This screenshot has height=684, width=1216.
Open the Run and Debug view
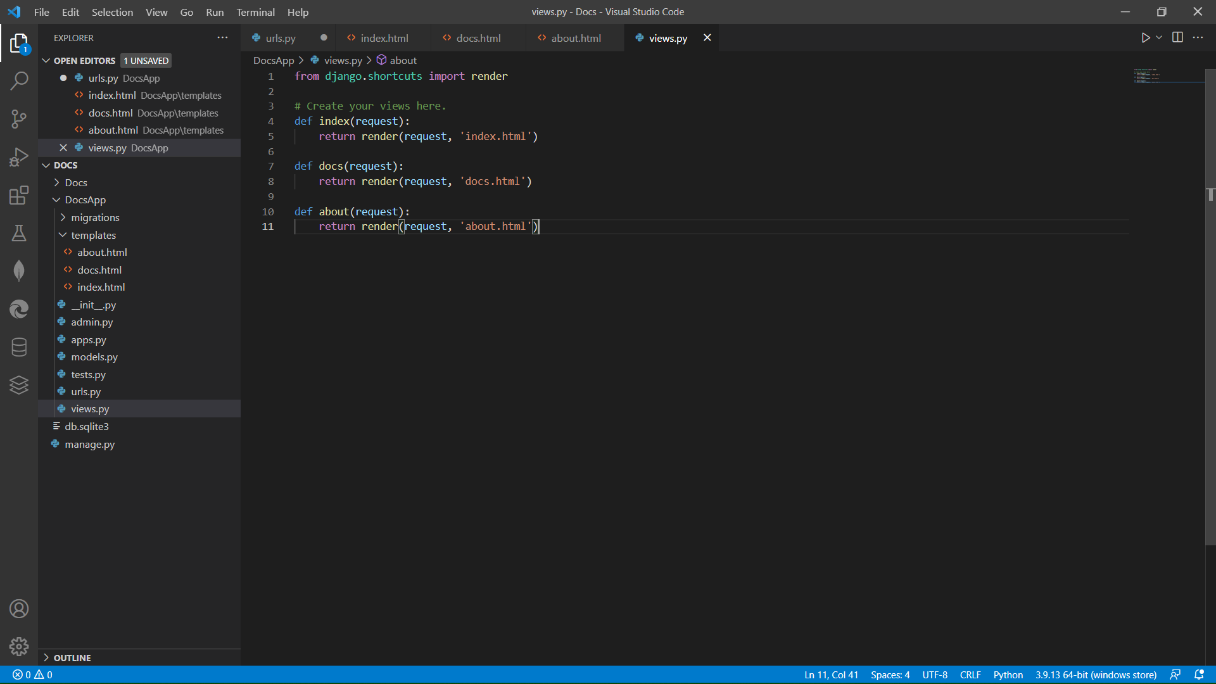pyautogui.click(x=19, y=157)
